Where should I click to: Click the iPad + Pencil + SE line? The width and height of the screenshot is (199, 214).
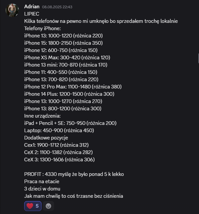point(70,123)
